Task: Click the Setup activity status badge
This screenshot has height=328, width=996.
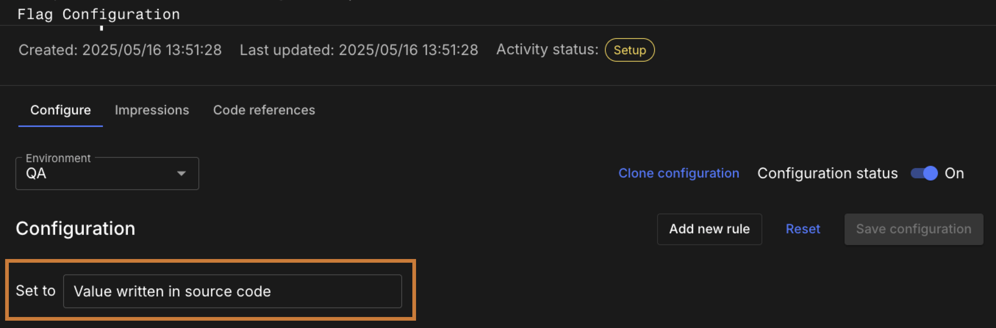Action: coord(630,50)
